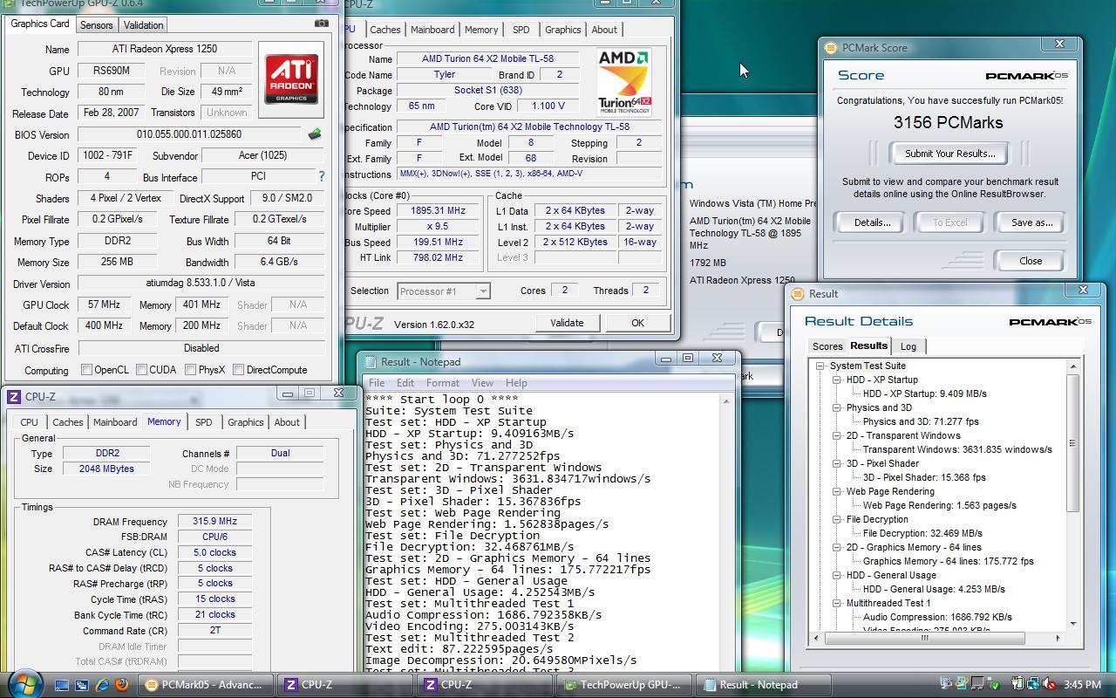Screen dimensions: 1116x698
Task: Click the Switch Between Windows quick launch icon
Action: (81, 685)
